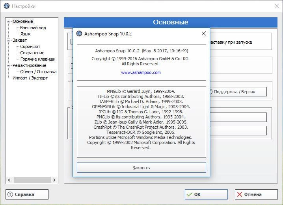Click the Tesseract-OCR Google Inc credit line
Image resolution: width=283 pixels, height=205 pixels.
141,132
